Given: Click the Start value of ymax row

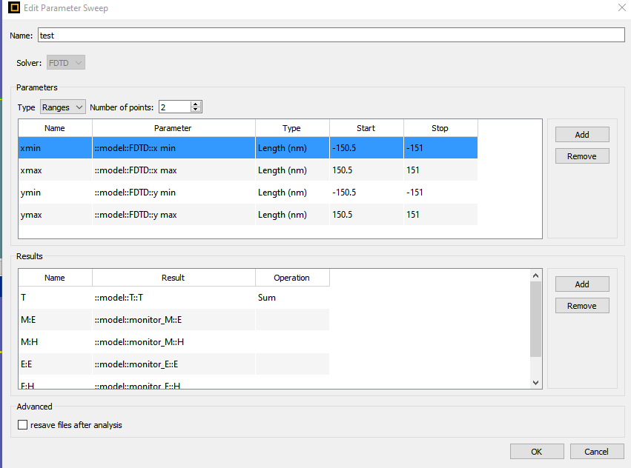Looking at the screenshot, I should (366, 215).
